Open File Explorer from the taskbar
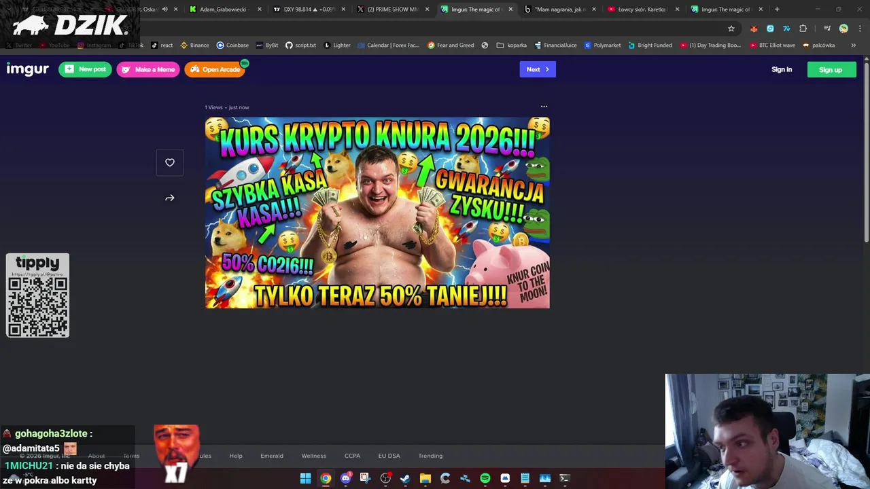 pos(425,478)
